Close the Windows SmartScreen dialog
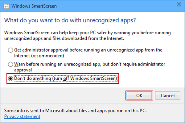The width and height of the screenshot is (185, 123). [179, 5]
